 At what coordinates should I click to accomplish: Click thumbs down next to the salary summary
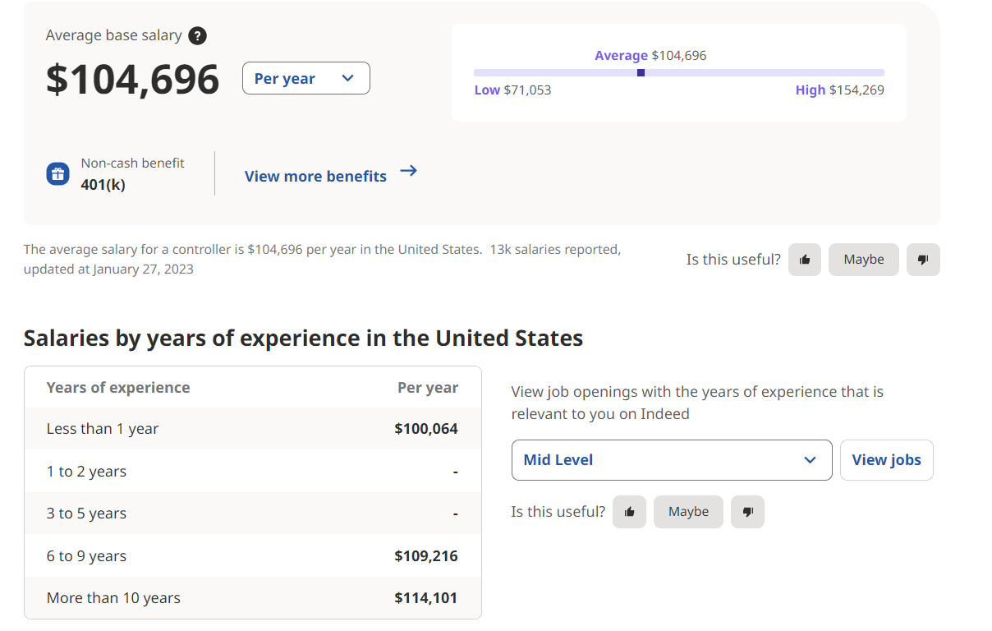[923, 260]
